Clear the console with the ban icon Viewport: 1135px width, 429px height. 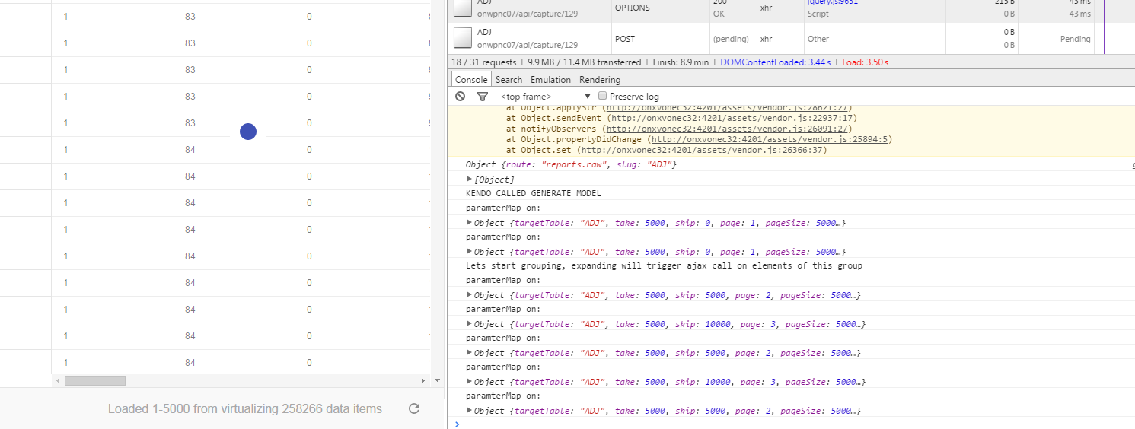460,97
